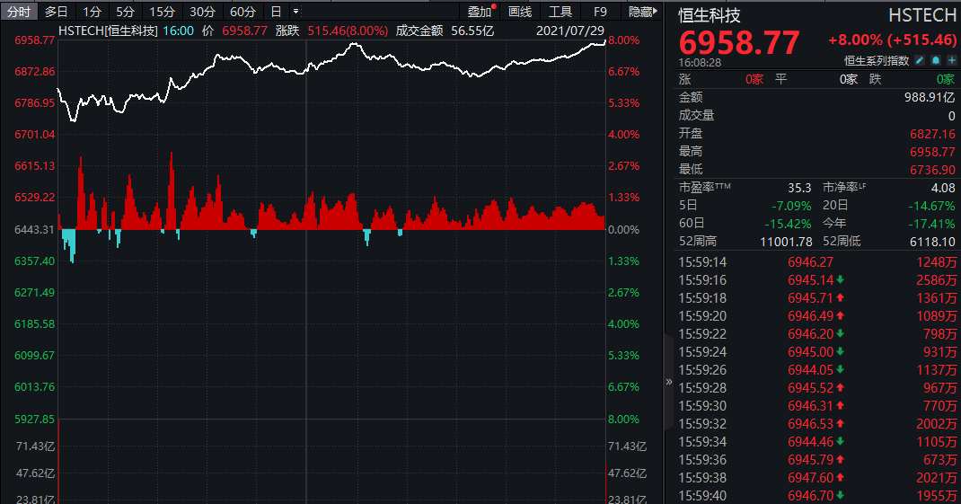Click the 市盈率TTM value 35.3

click(x=799, y=188)
